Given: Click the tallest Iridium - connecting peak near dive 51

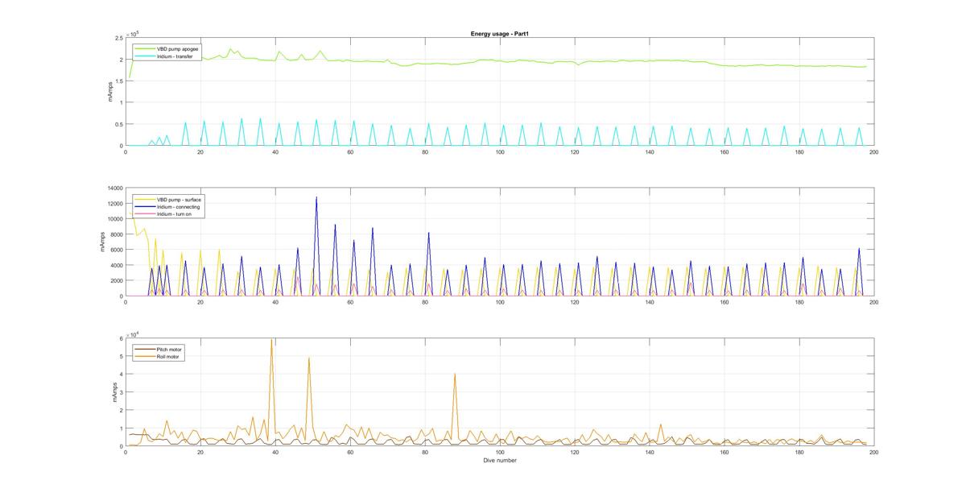Looking at the screenshot, I should 316,197.
